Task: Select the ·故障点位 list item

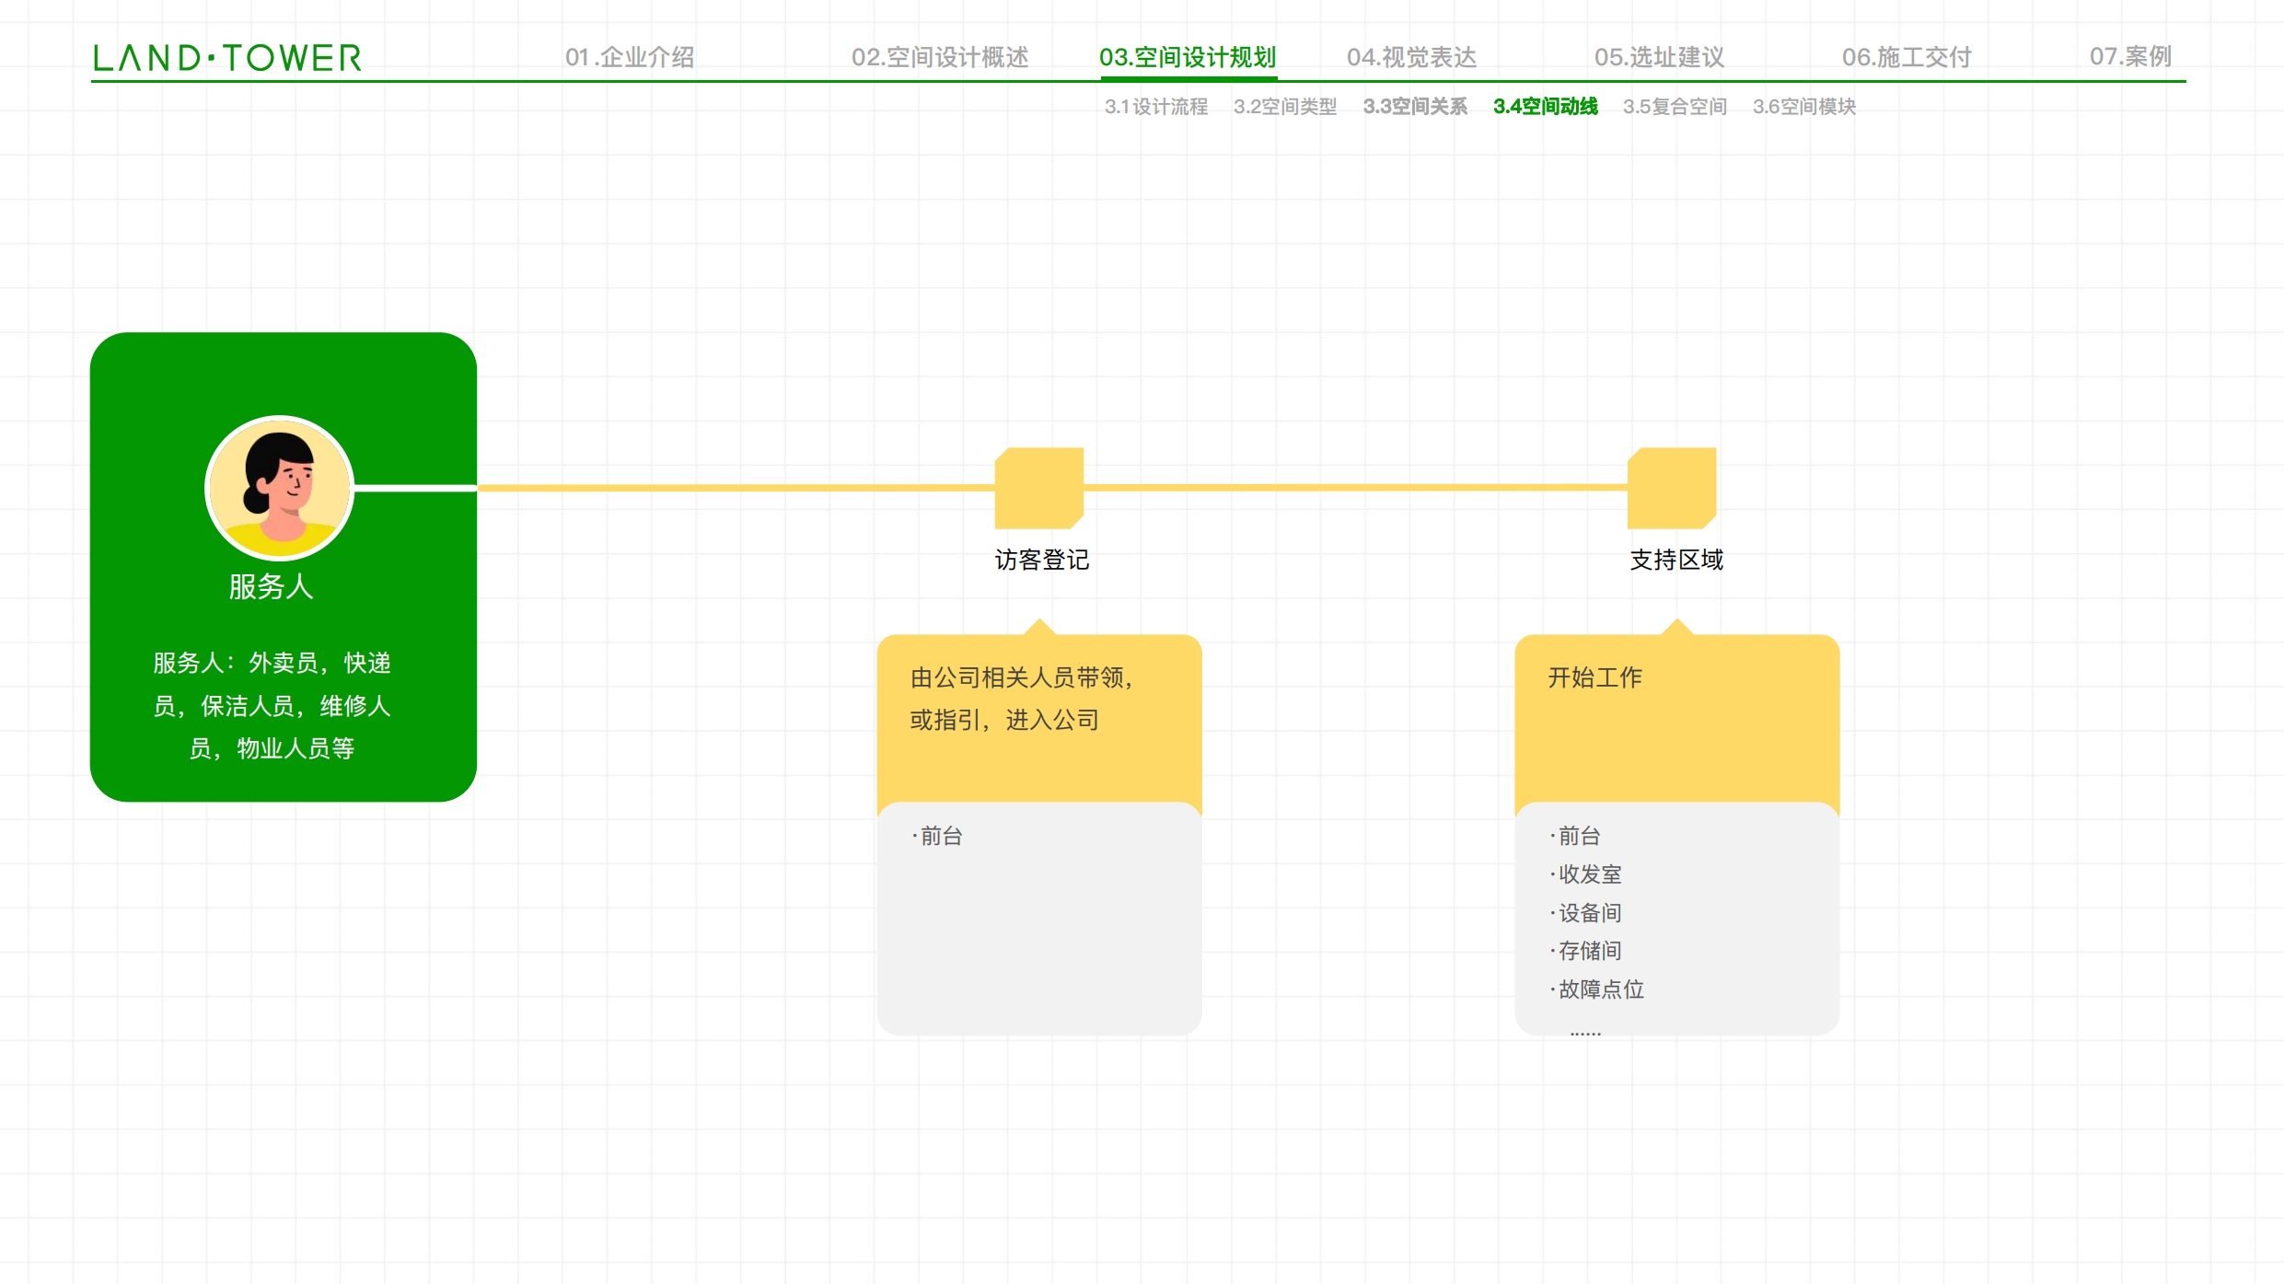Action: coord(1597,989)
